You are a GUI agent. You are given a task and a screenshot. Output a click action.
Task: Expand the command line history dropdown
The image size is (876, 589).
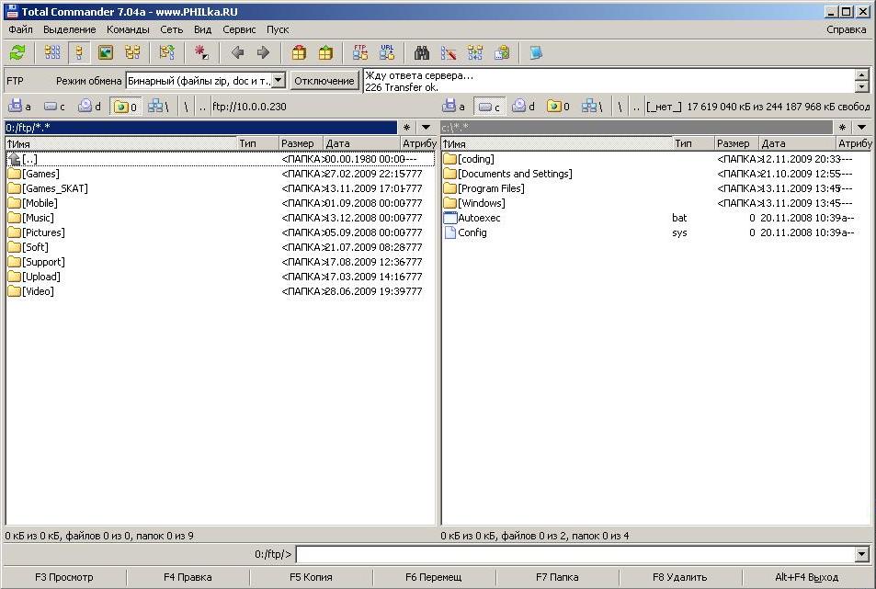(x=861, y=554)
